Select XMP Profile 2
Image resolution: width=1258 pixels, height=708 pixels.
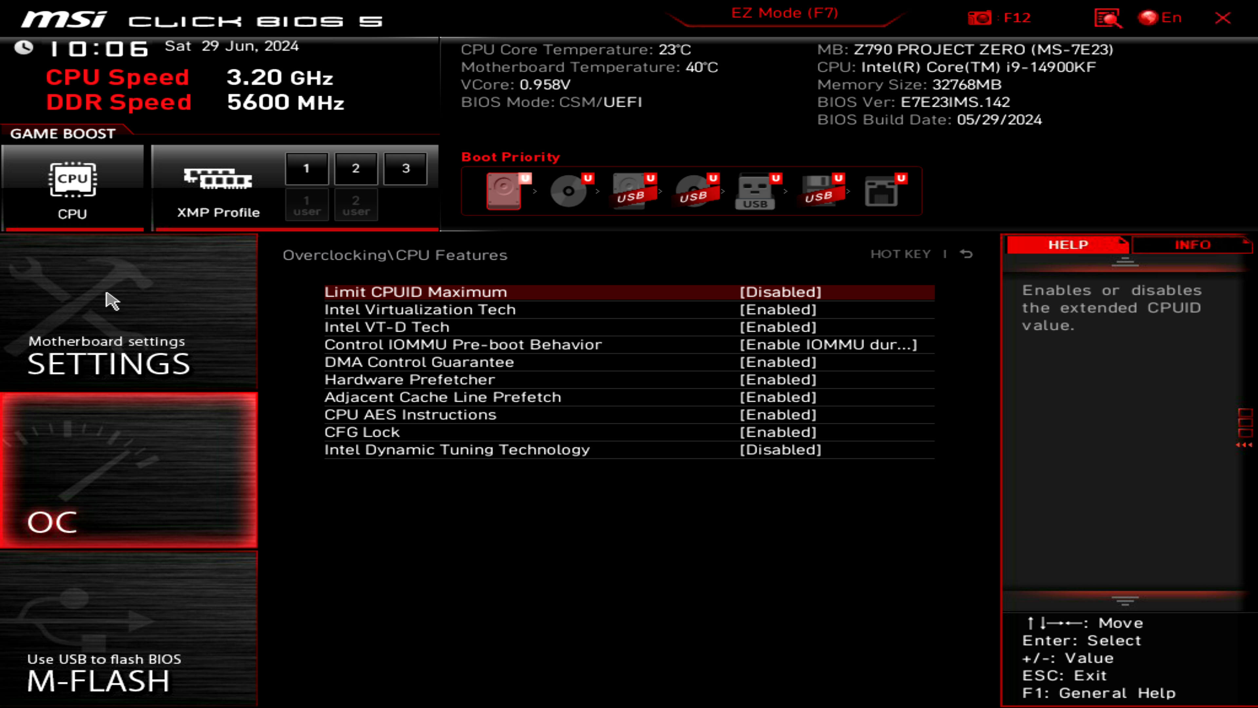tap(356, 168)
